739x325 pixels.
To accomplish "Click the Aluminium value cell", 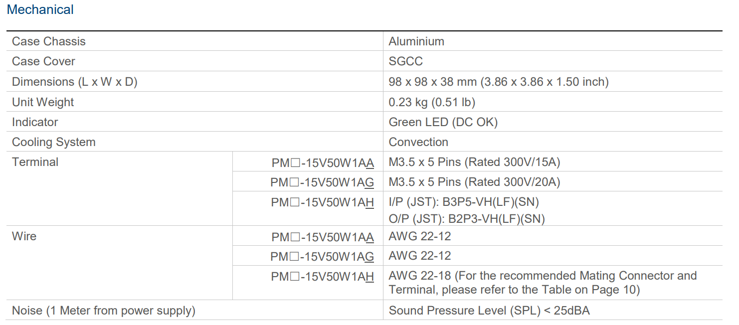I will click(416, 41).
